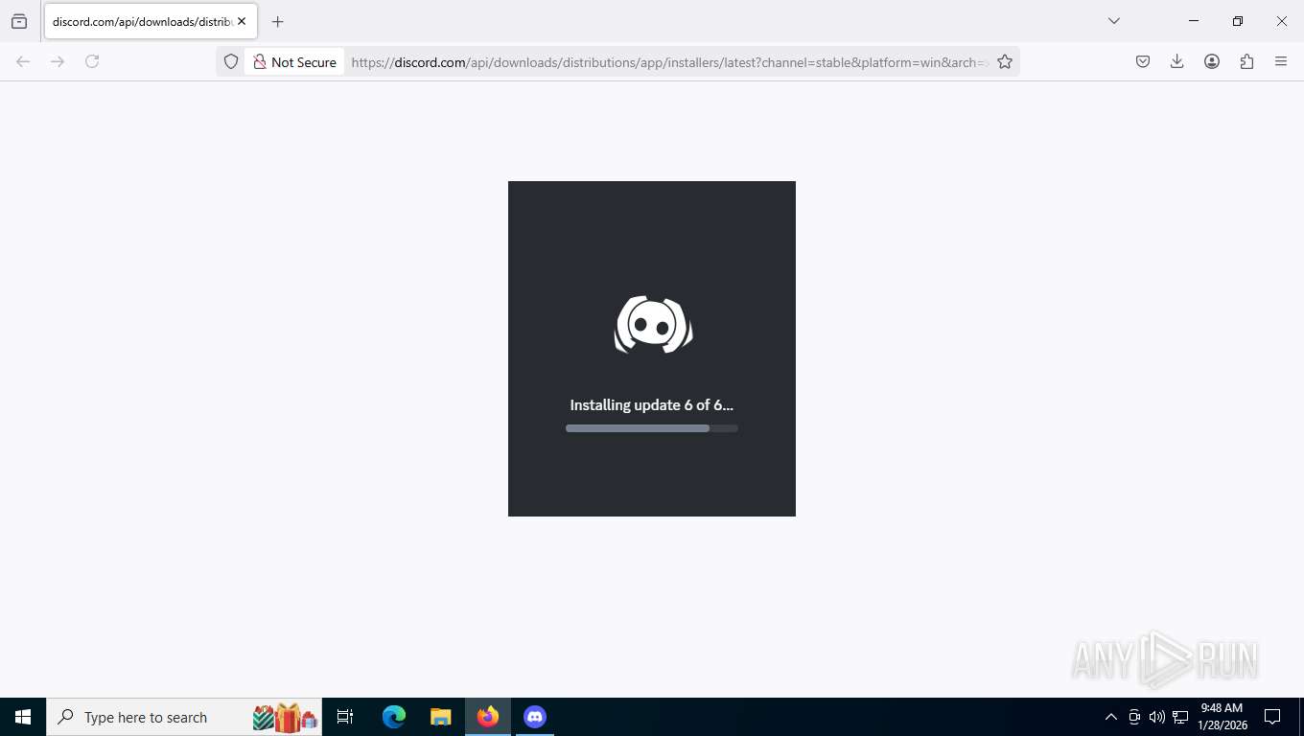1304x736 pixels.
Task: Select the discord.com downloads tab
Action: [151, 21]
